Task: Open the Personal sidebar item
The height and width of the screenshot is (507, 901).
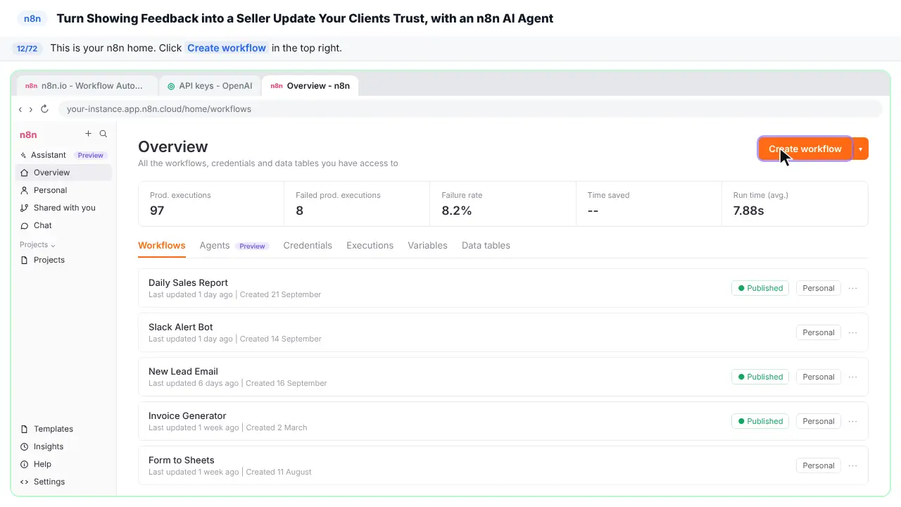Action: tap(64, 190)
